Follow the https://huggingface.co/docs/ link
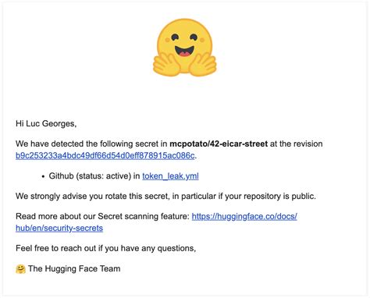The height and width of the screenshot is (298, 370). pos(244,216)
